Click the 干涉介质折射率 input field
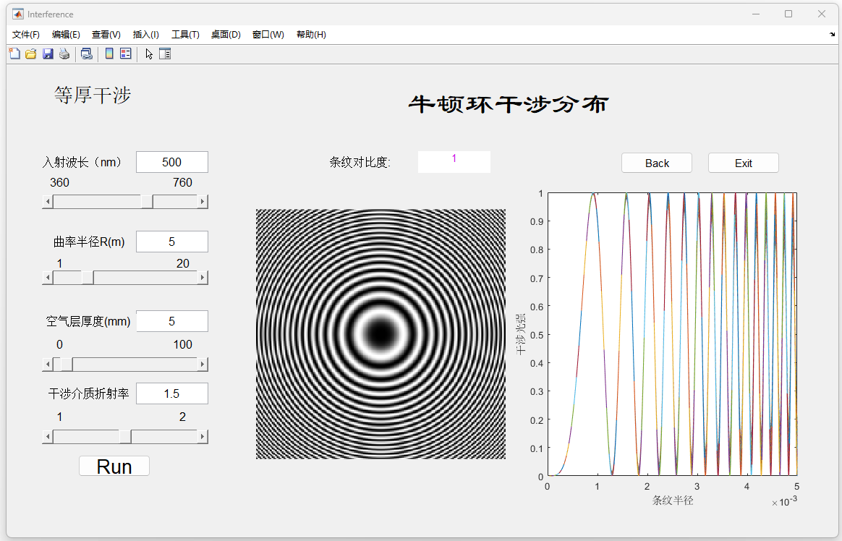Image resolution: width=842 pixels, height=541 pixels. (x=172, y=393)
